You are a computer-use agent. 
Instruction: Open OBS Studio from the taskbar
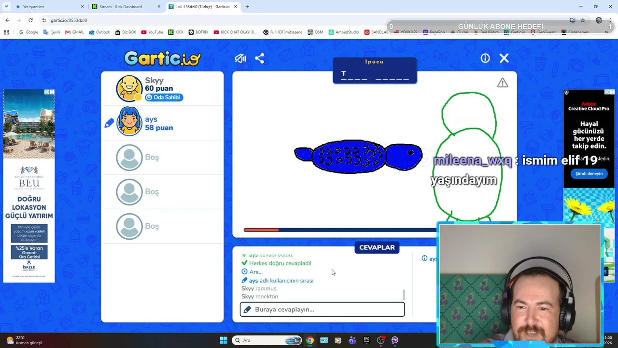point(380,340)
